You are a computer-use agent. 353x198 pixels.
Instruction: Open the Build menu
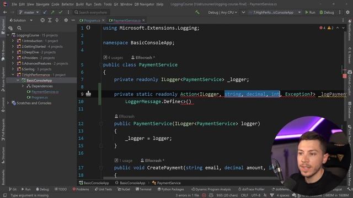tap(79, 4)
